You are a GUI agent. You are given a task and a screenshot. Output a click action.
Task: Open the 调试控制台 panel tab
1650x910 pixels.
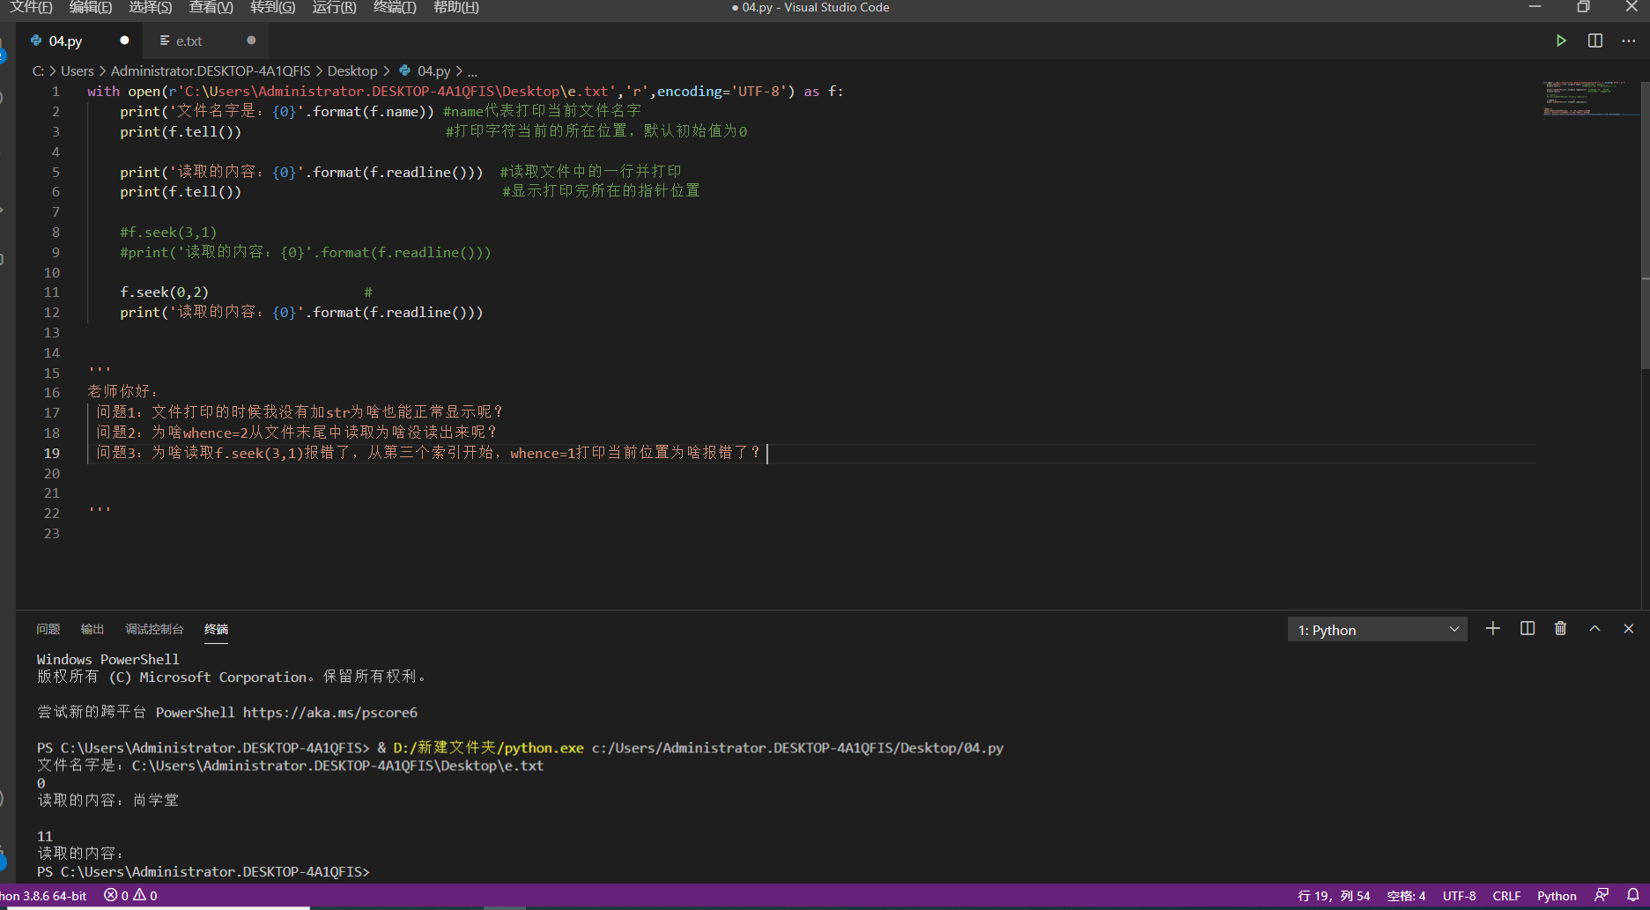(x=154, y=629)
